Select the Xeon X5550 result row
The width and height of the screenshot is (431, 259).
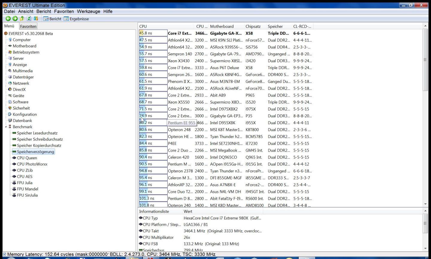tap(226, 102)
